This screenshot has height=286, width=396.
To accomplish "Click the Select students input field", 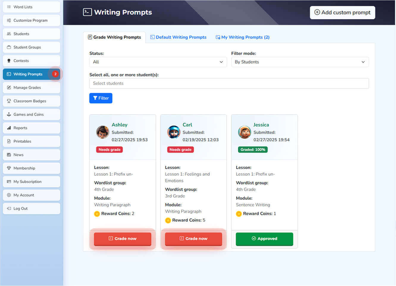I will pos(228,84).
